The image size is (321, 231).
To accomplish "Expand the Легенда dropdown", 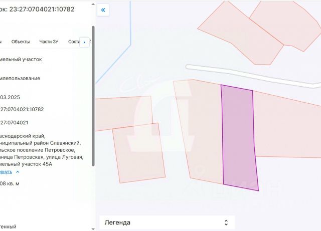I will pyautogui.click(x=167, y=222).
